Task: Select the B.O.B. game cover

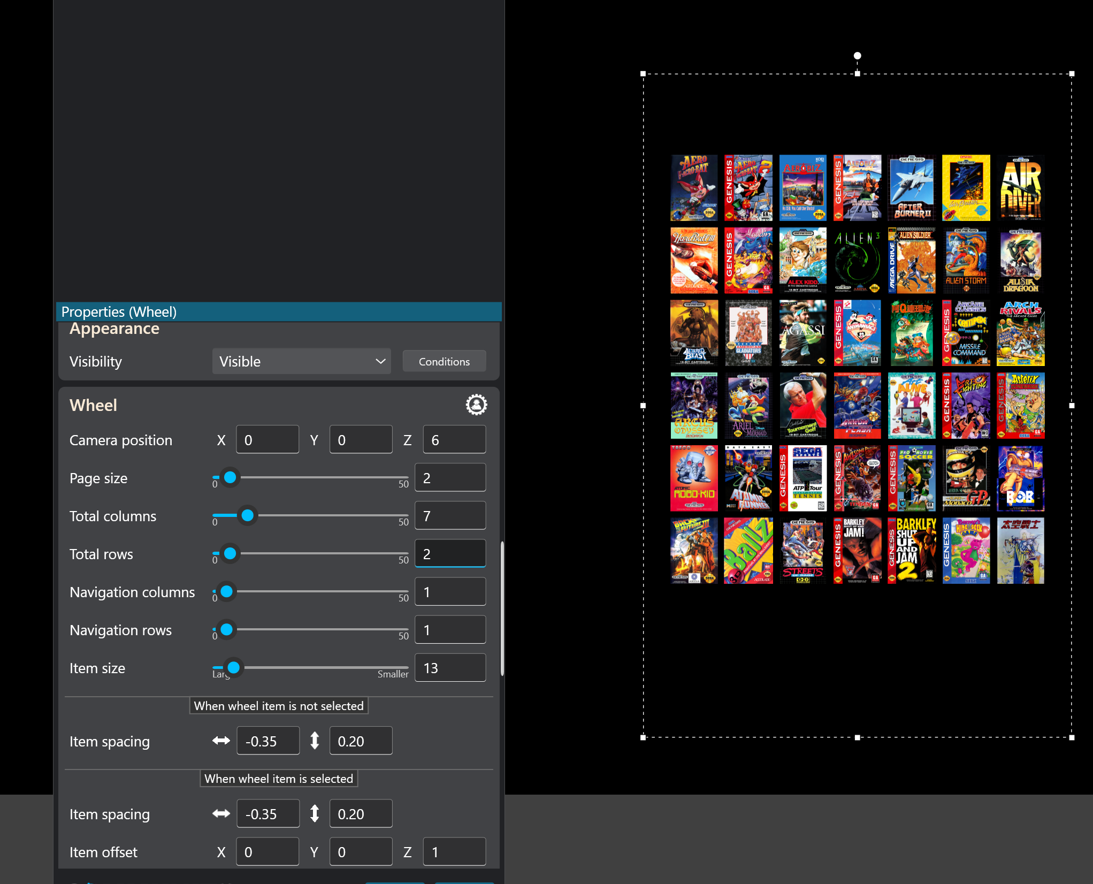Action: click(x=1020, y=478)
